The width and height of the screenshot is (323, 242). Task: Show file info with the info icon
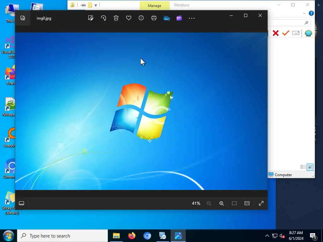pyautogui.click(x=141, y=18)
